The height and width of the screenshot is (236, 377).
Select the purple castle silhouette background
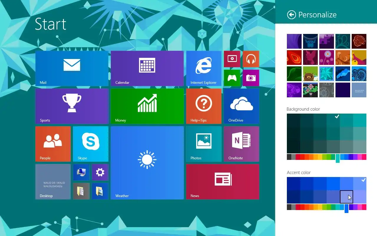click(327, 41)
